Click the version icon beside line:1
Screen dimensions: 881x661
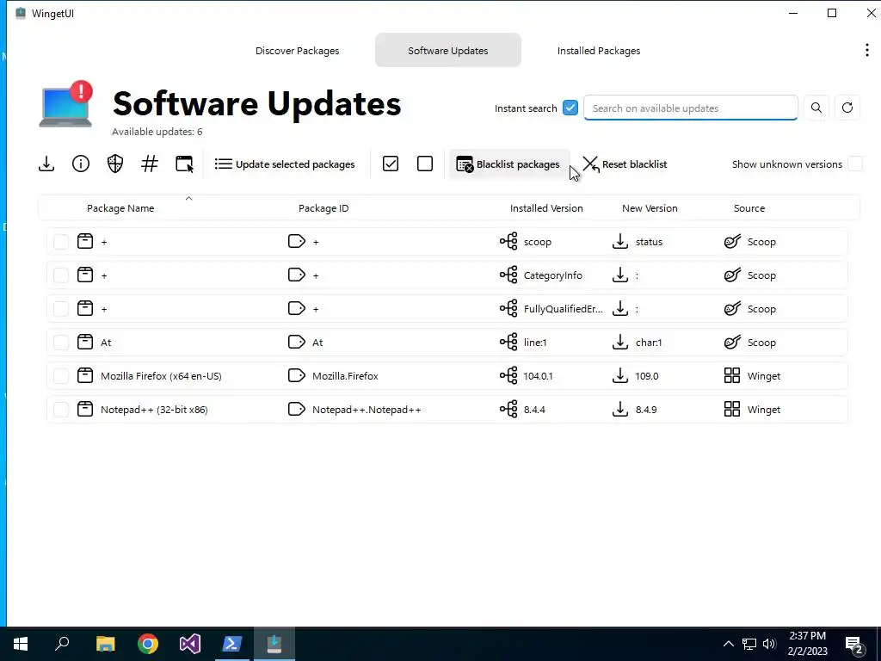point(508,342)
